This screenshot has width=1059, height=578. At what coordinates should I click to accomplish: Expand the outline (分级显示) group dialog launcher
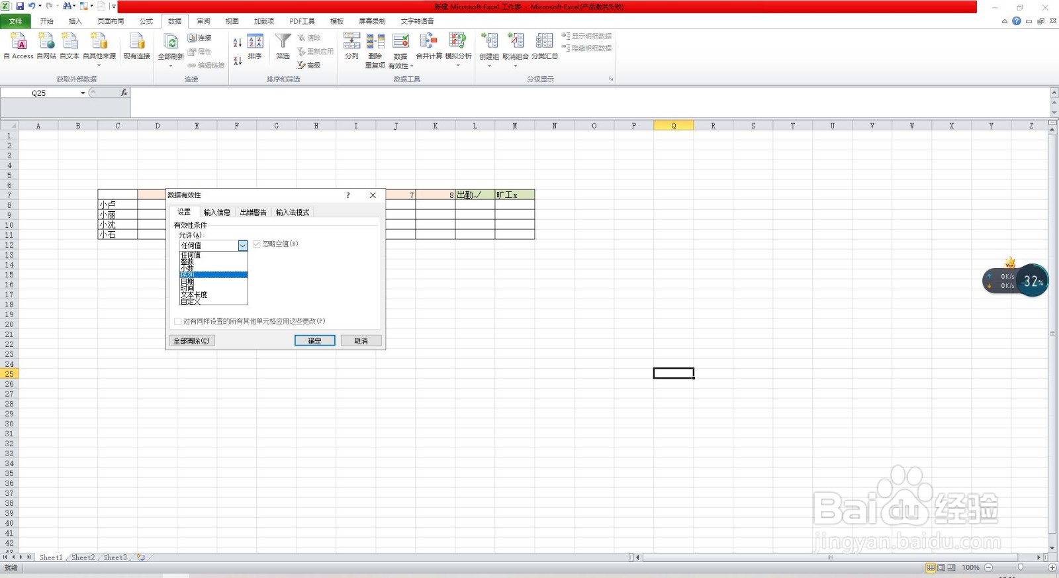point(611,79)
